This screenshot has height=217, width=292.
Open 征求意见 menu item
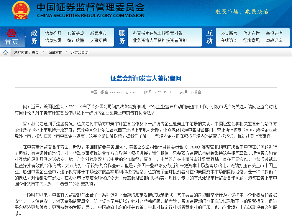pos(251,40)
